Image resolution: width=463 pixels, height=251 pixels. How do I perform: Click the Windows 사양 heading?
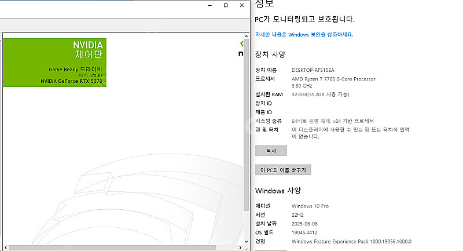[278, 191]
